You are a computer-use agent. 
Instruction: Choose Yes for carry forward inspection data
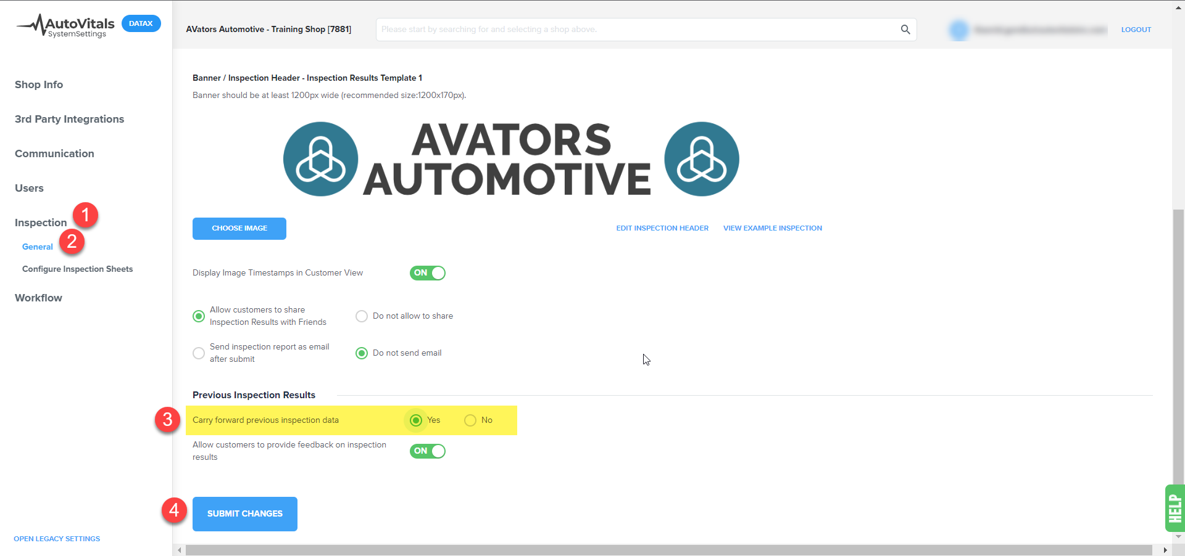tap(416, 420)
